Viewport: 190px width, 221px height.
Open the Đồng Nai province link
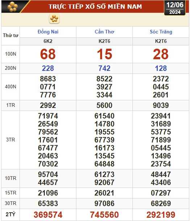click(48, 32)
